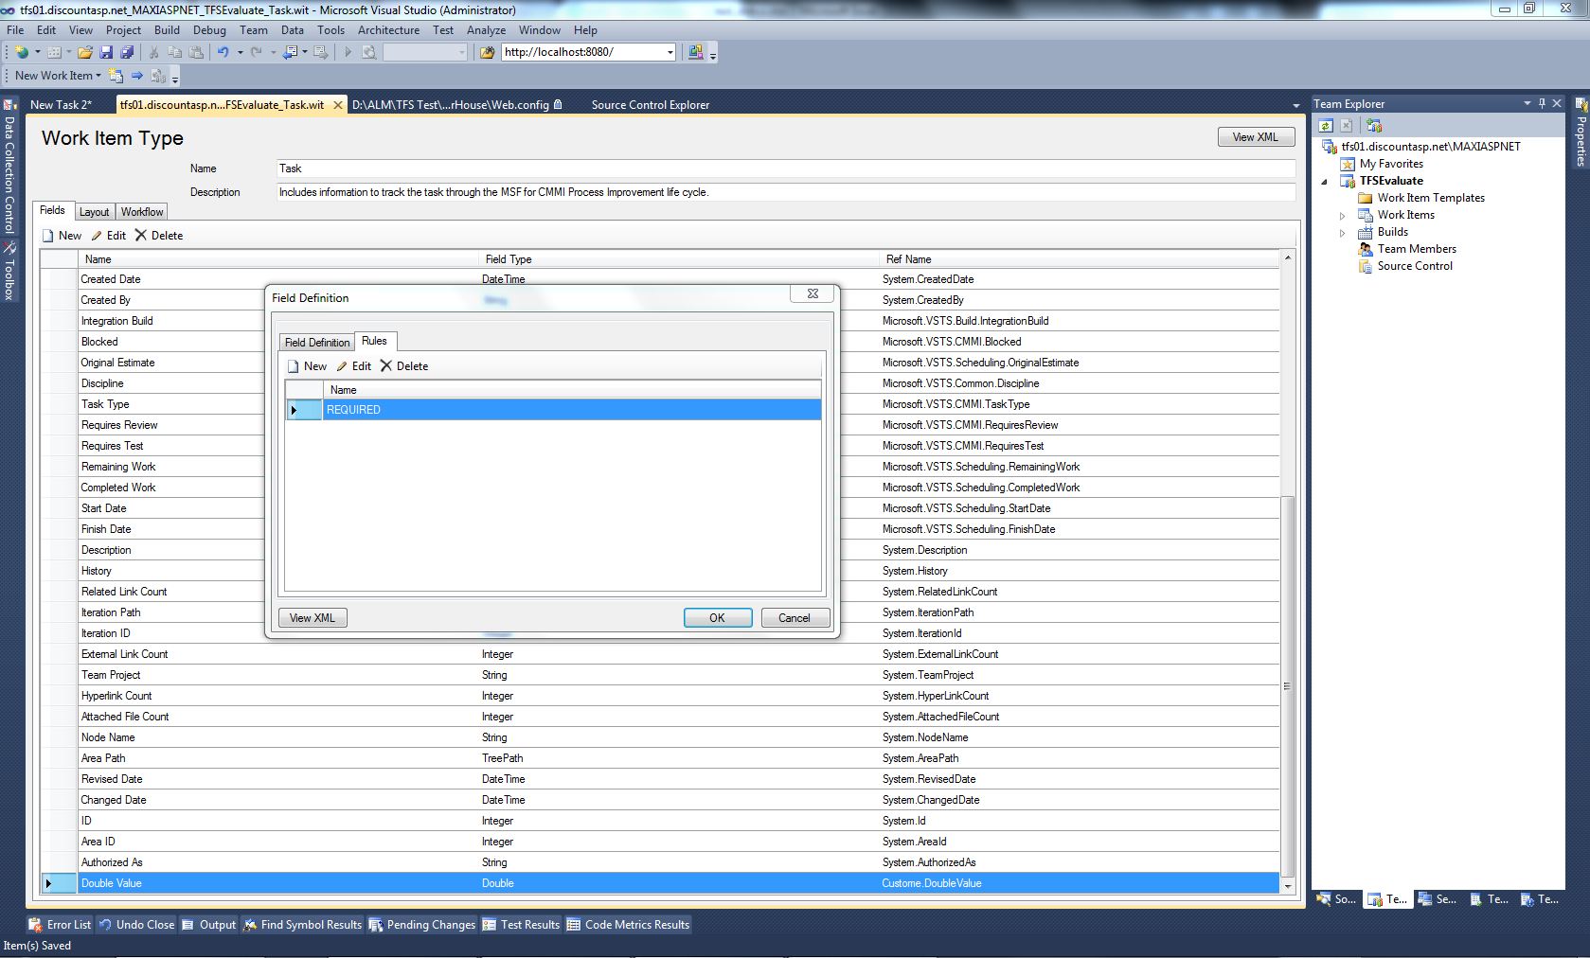Open the Architecture menu

pos(388,30)
